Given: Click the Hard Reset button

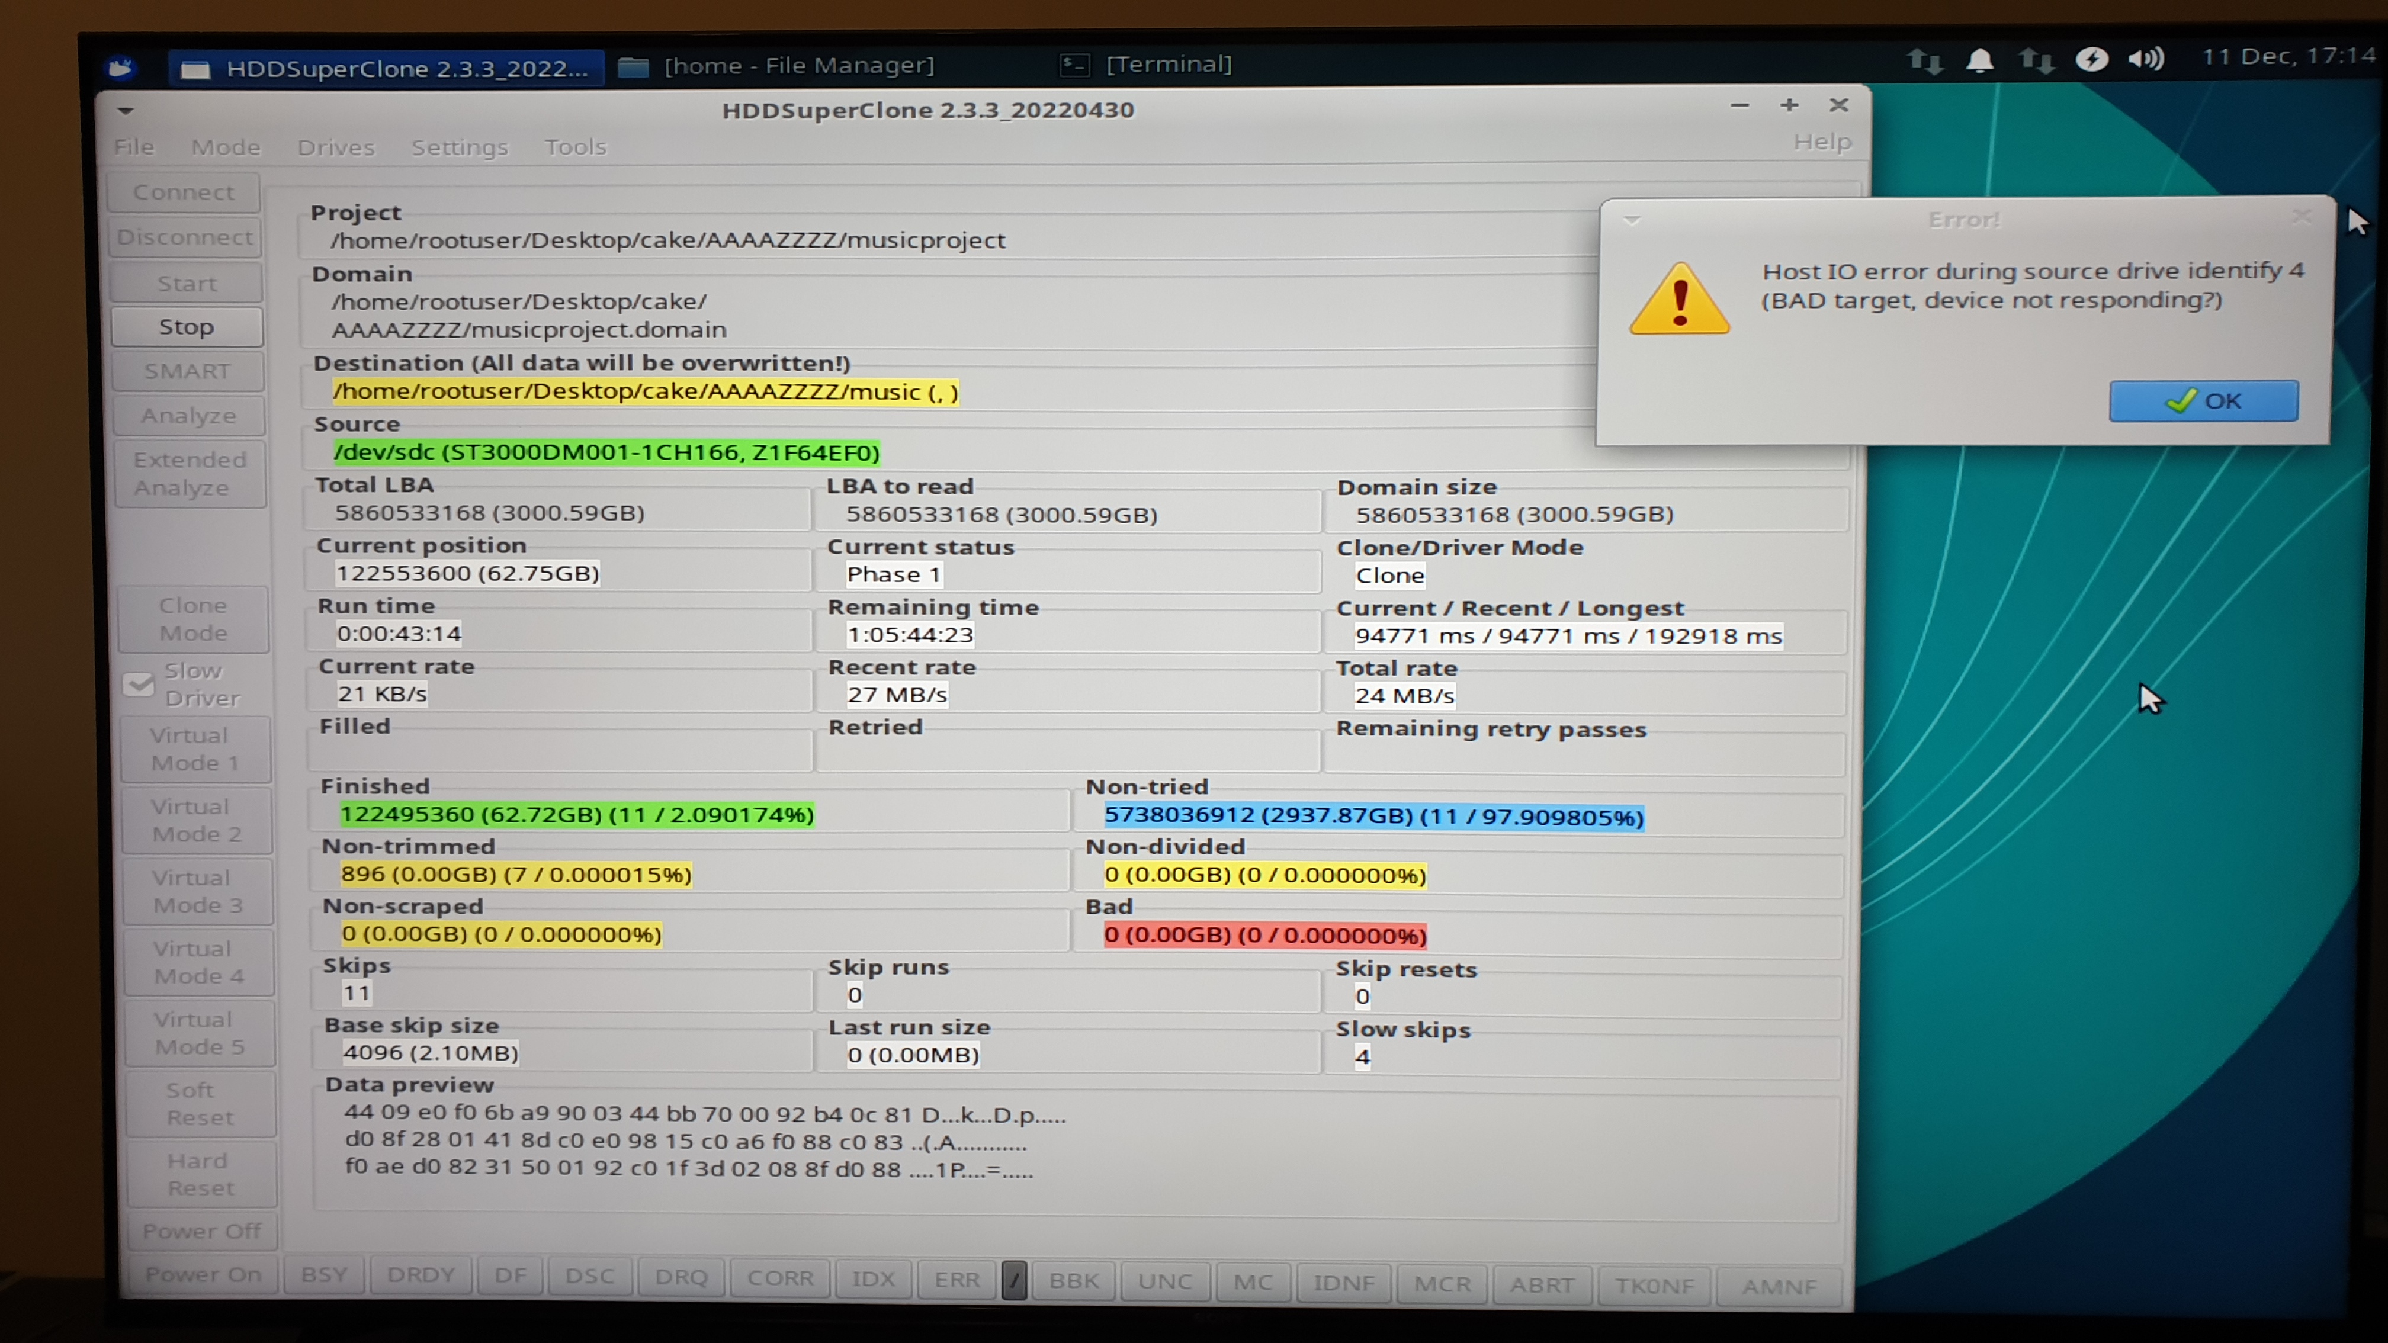Looking at the screenshot, I should pyautogui.click(x=202, y=1174).
